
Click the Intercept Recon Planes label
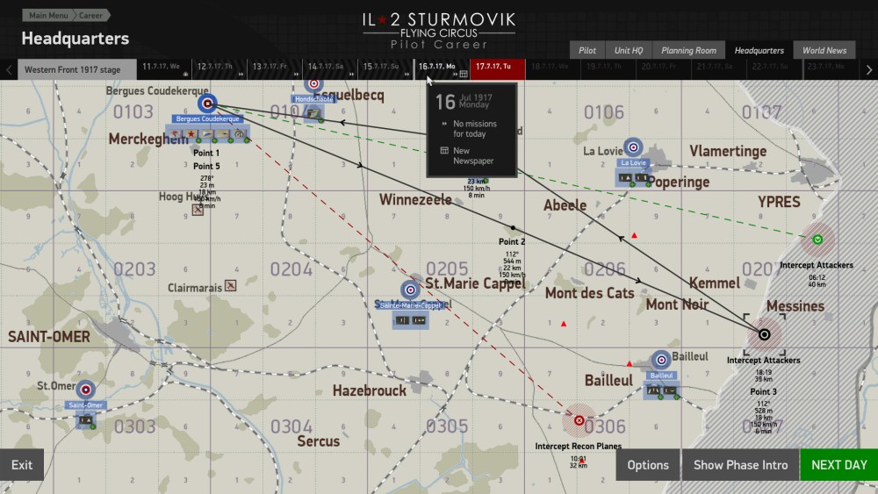(579, 446)
